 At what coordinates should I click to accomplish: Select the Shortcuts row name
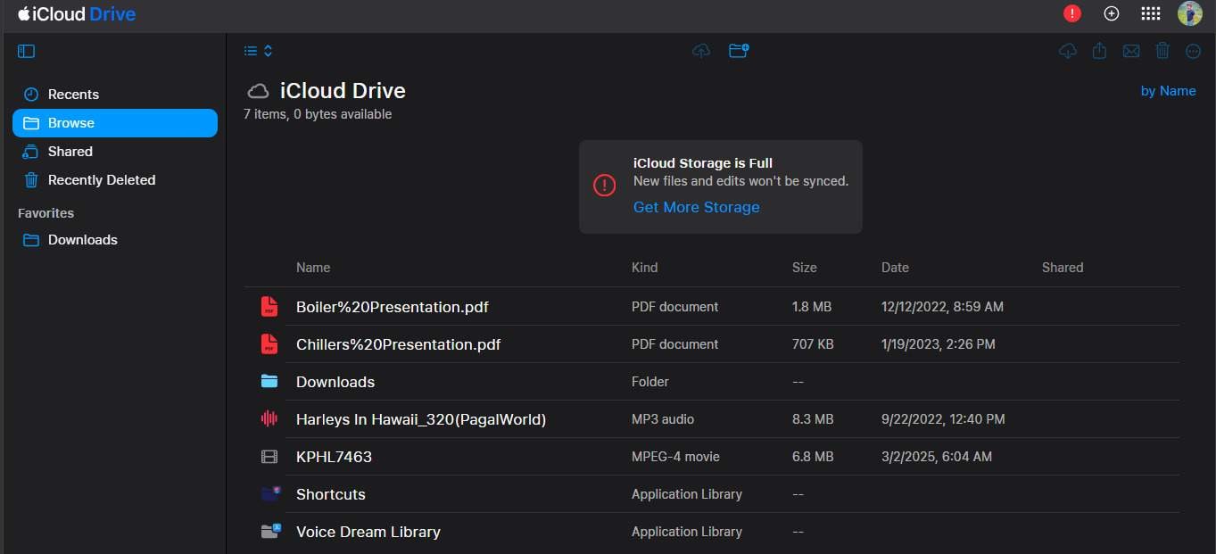(x=331, y=494)
